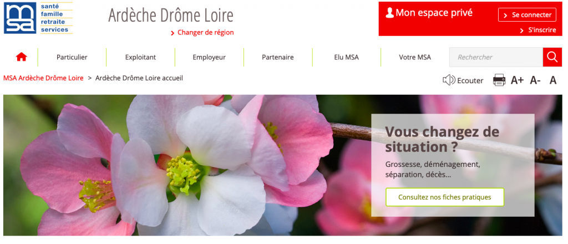The width and height of the screenshot is (568, 244).
Task: Click the red search magnifier button
Action: pos(552,57)
